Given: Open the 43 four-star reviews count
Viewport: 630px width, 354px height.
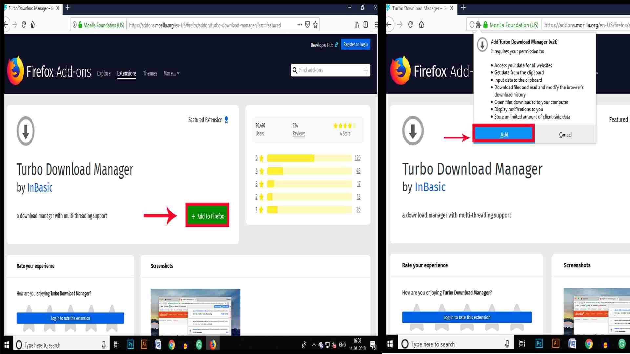Looking at the screenshot, I should pos(358,171).
